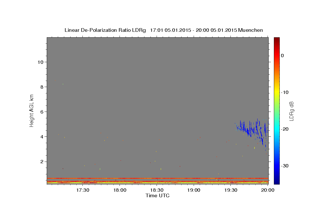Click the 18:30 time tick label

point(157,190)
